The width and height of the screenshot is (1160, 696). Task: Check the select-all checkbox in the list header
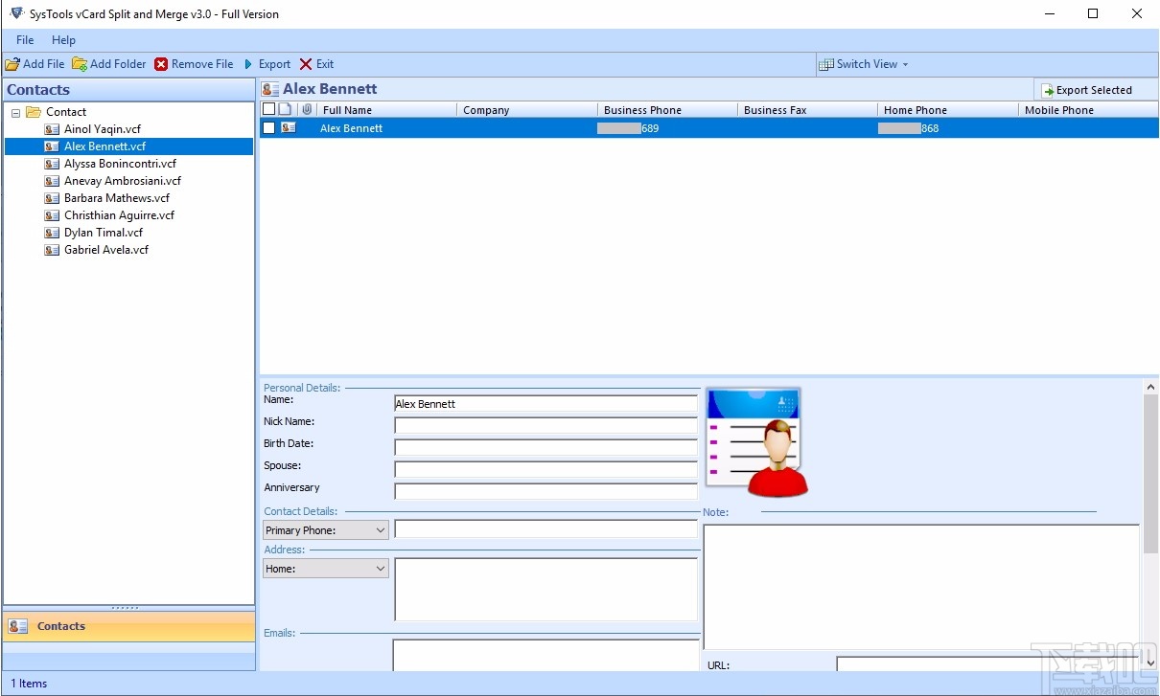click(268, 109)
